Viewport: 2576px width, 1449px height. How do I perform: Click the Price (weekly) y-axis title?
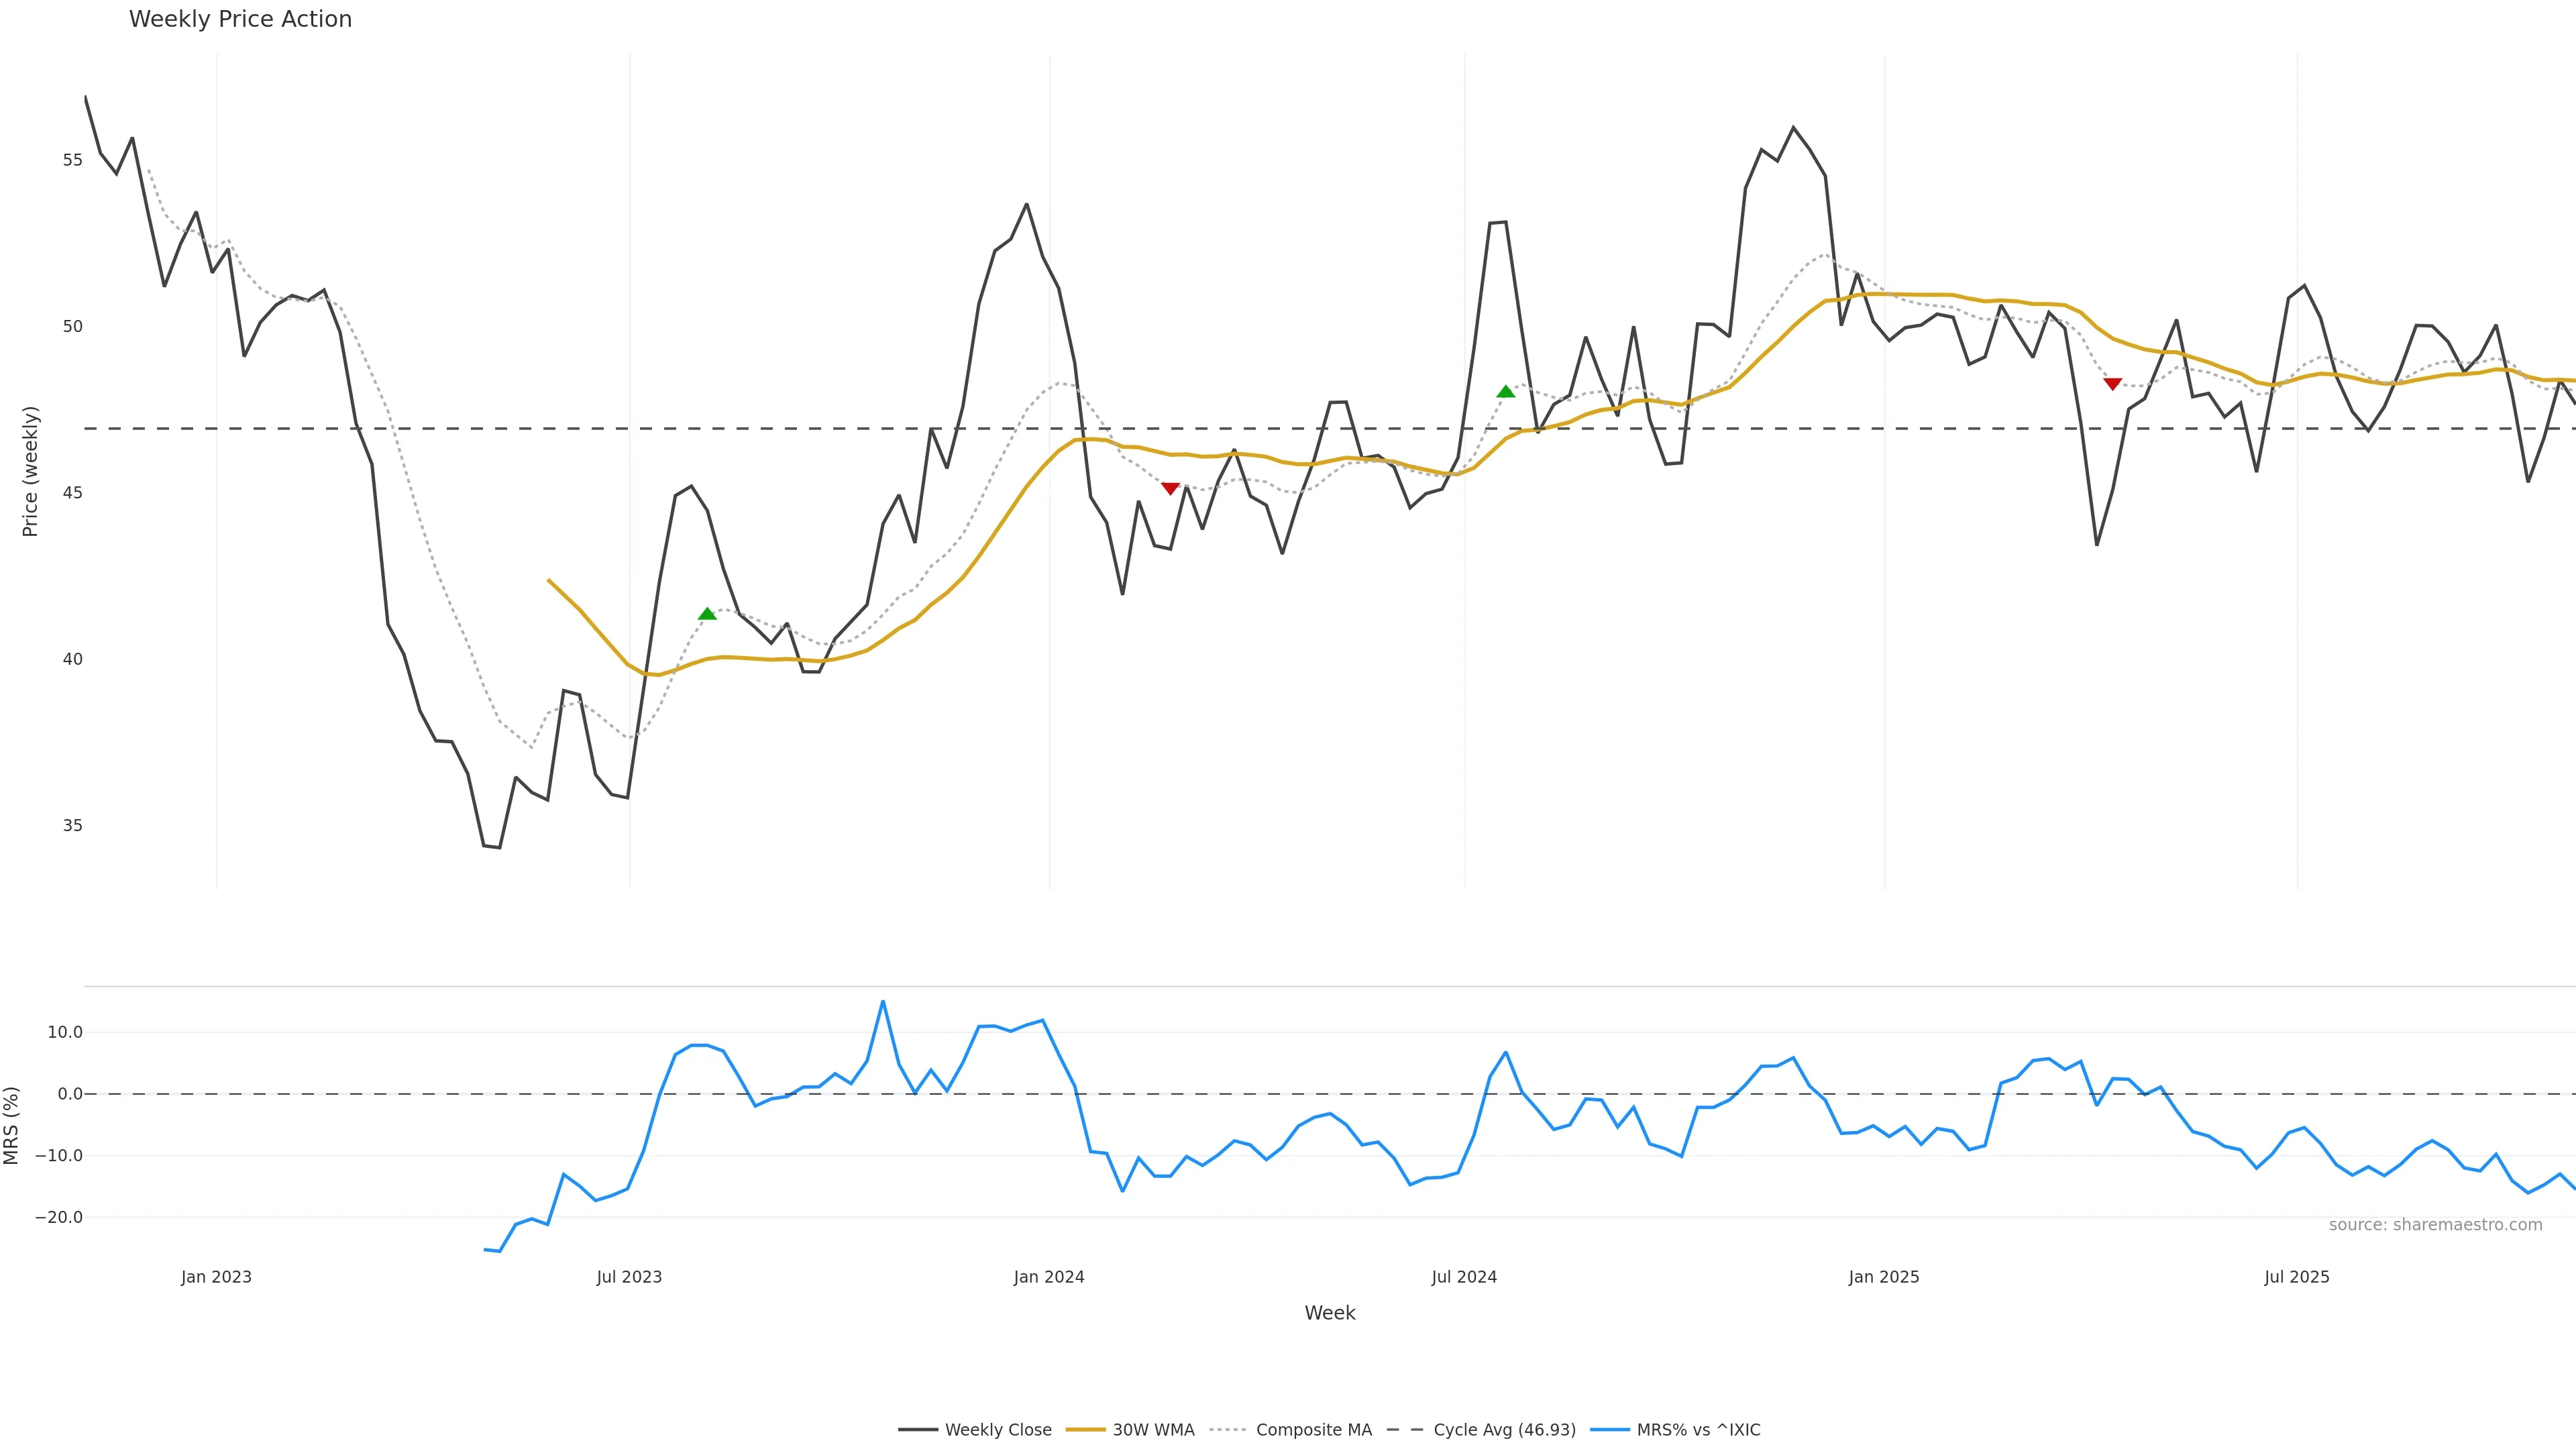[30, 471]
